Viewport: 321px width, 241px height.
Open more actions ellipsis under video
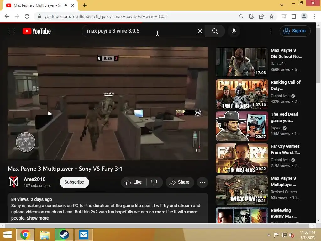pos(203,182)
